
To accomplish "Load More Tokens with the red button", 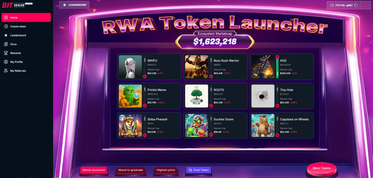I will (322, 168).
